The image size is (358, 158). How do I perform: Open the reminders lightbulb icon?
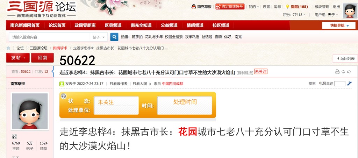tap(287, 7)
